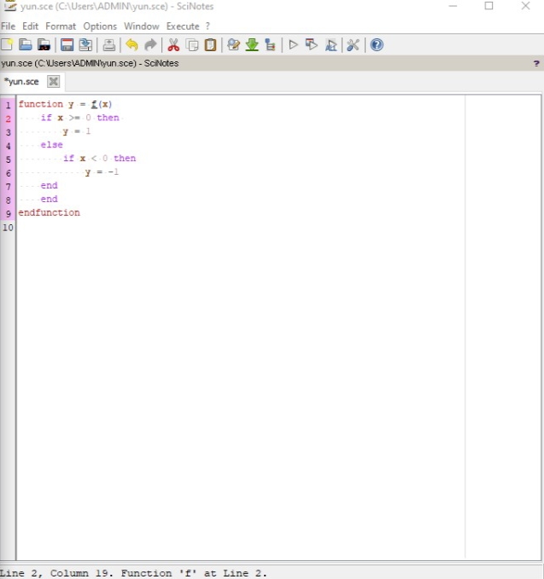Screen dimensions: 544x579
Task: Open Find/Replace tool icon
Action: [x=233, y=45]
